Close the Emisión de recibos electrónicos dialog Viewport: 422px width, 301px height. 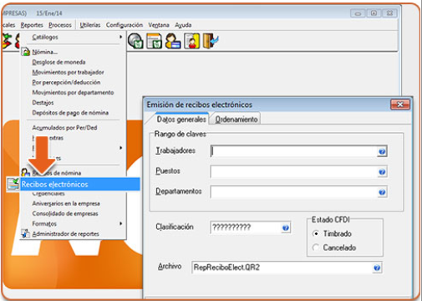point(400,105)
